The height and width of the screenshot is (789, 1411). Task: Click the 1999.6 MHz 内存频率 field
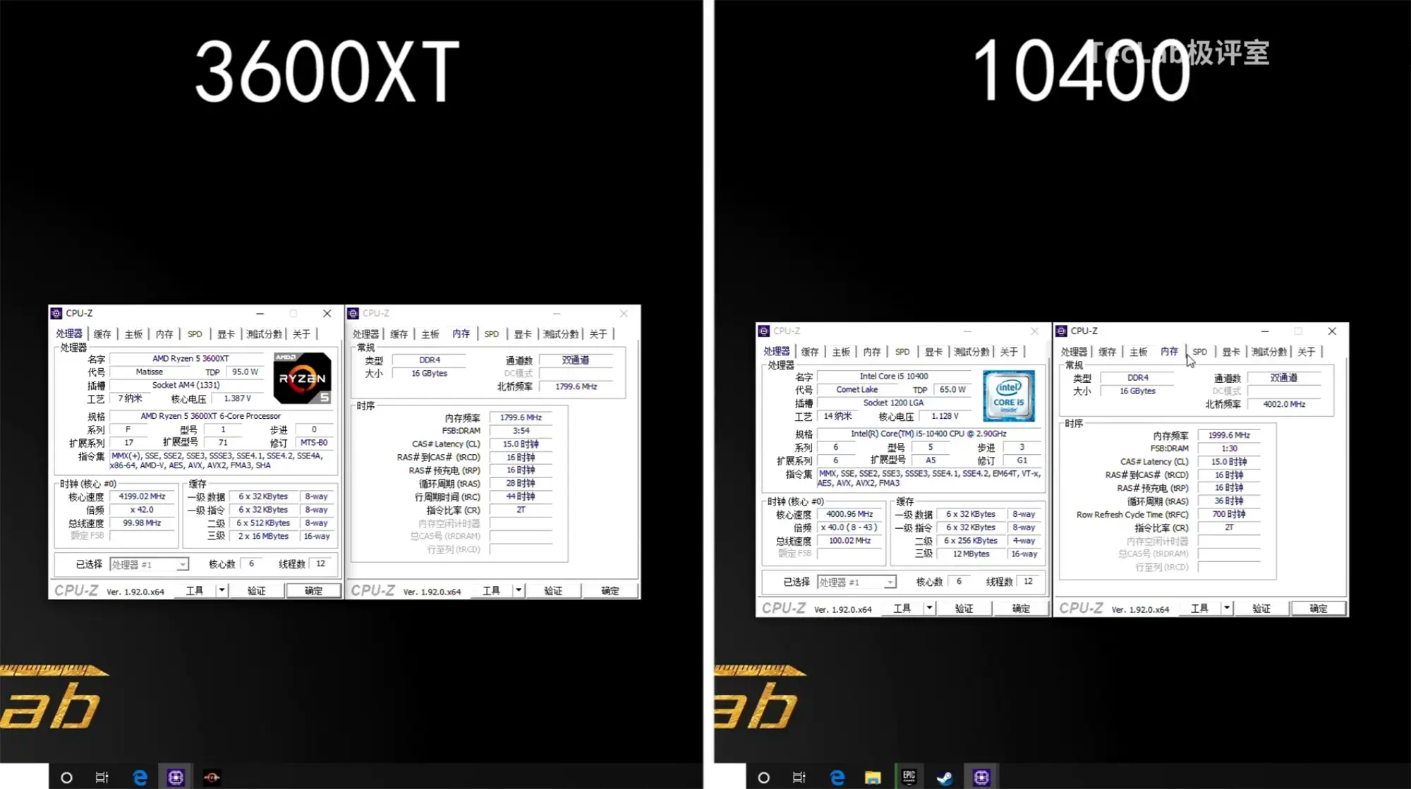point(1229,435)
